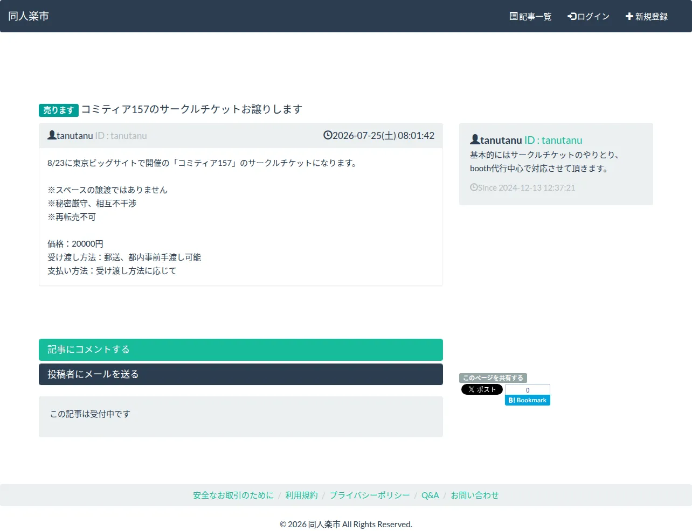Open the 安全なお取引のために footer link
692x531 pixels.
coord(233,495)
